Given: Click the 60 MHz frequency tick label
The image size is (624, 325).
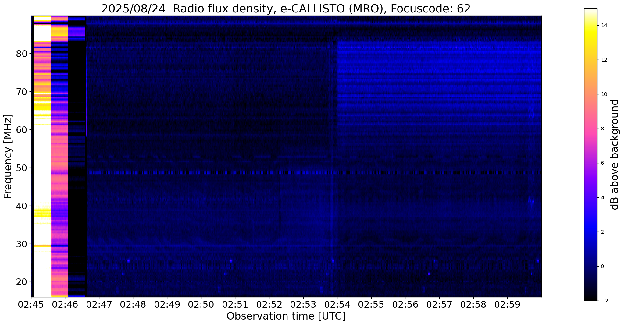Looking at the screenshot, I should tap(22, 130).
